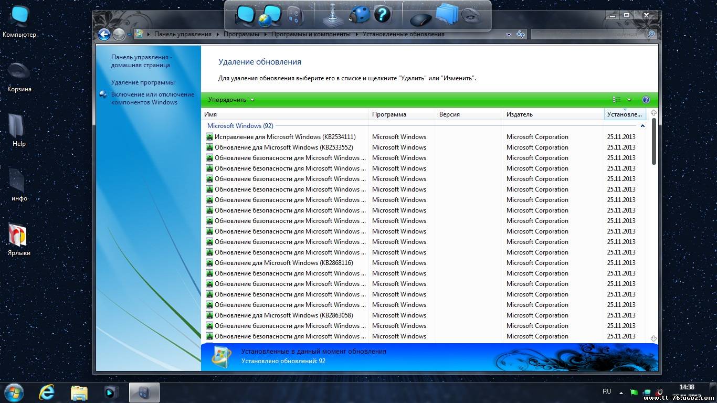The image size is (717, 403).
Task: Click the Windows Start orb
Action: 14,392
